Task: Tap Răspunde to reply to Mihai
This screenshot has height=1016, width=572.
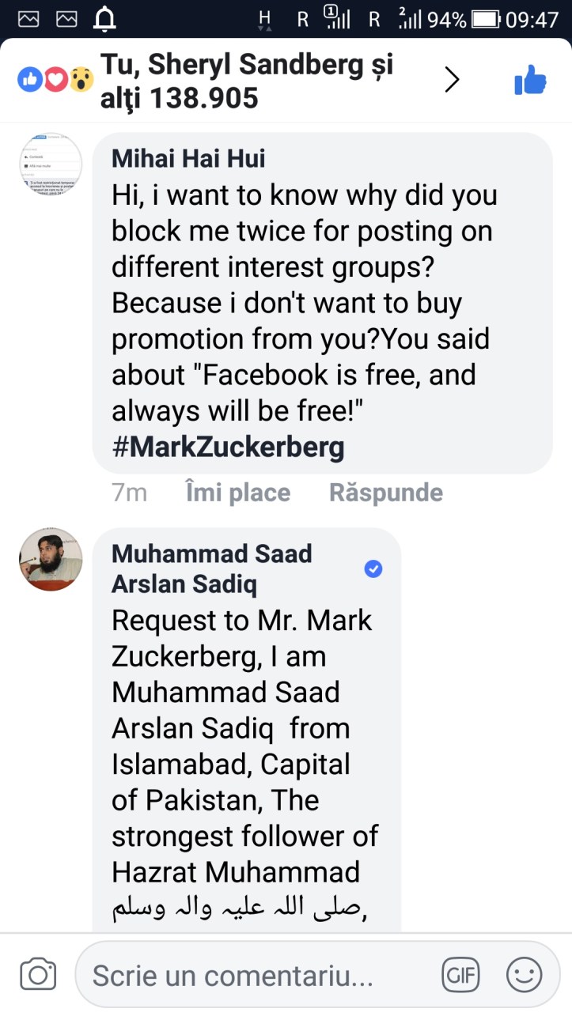Action: 385,492
